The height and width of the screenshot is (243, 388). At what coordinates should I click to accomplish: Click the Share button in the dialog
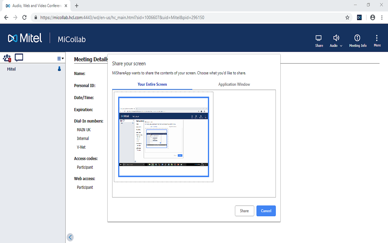[x=244, y=210]
